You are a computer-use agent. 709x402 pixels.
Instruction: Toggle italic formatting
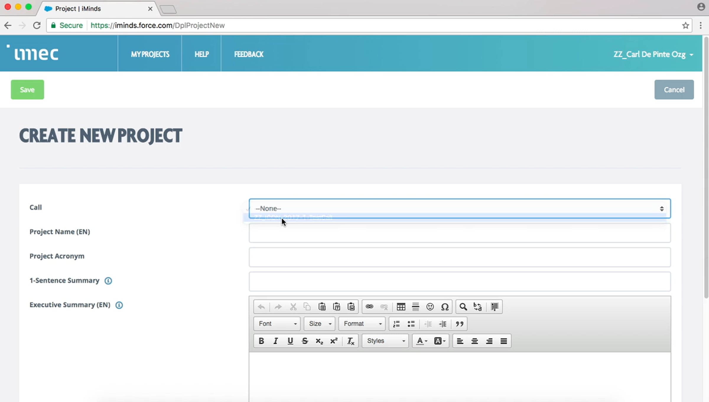pyautogui.click(x=276, y=341)
